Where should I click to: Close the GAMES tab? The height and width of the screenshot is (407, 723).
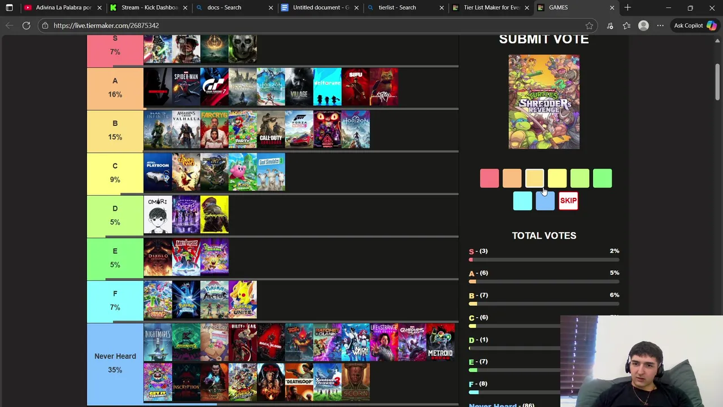point(612,7)
